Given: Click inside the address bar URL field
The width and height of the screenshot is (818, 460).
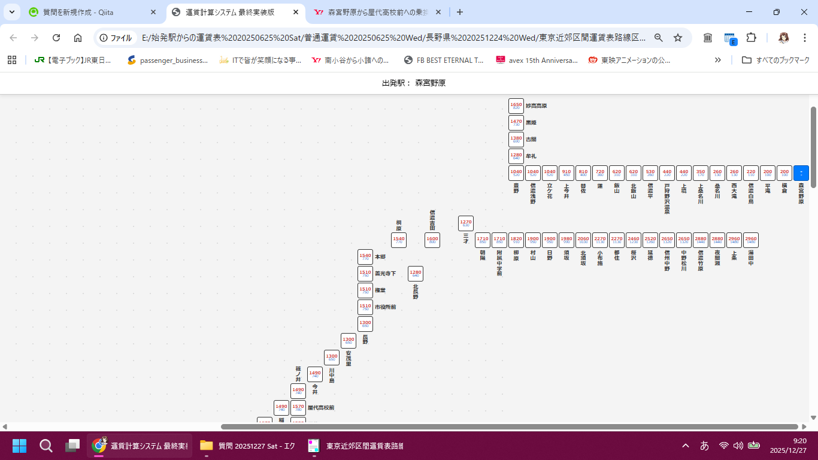Looking at the screenshot, I should [359, 37].
